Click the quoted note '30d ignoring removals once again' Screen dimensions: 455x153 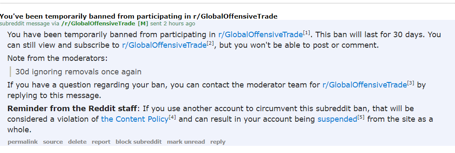coord(78,72)
